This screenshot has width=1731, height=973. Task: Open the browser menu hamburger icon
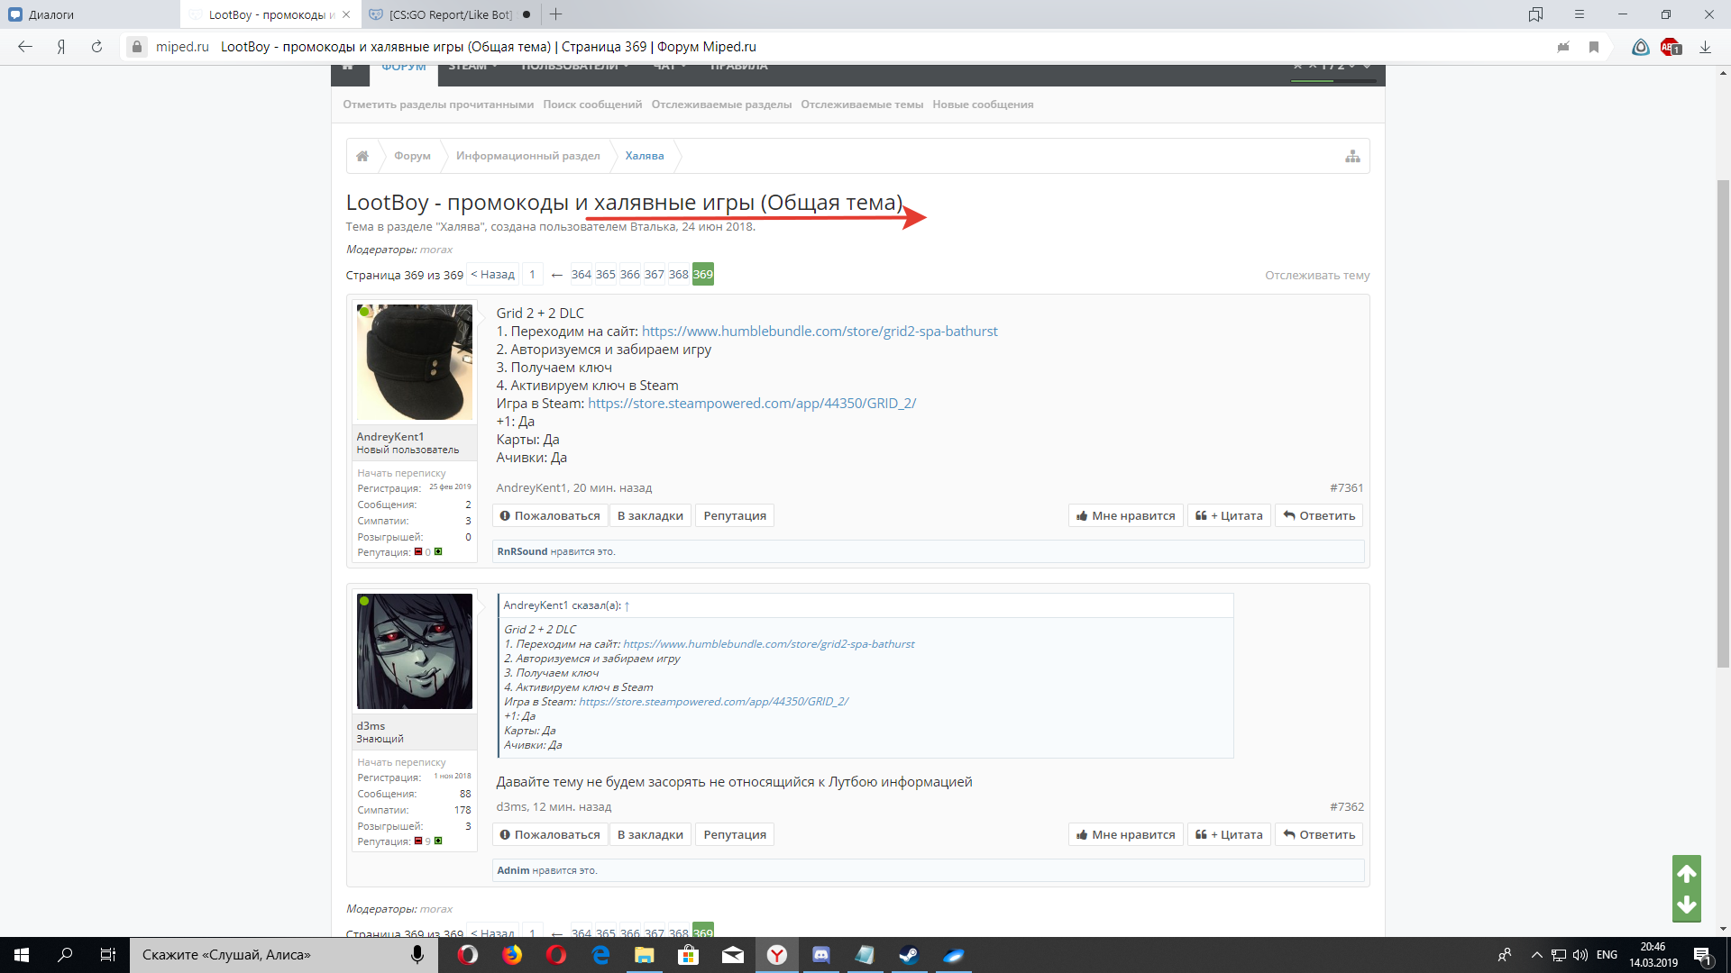point(1579,14)
